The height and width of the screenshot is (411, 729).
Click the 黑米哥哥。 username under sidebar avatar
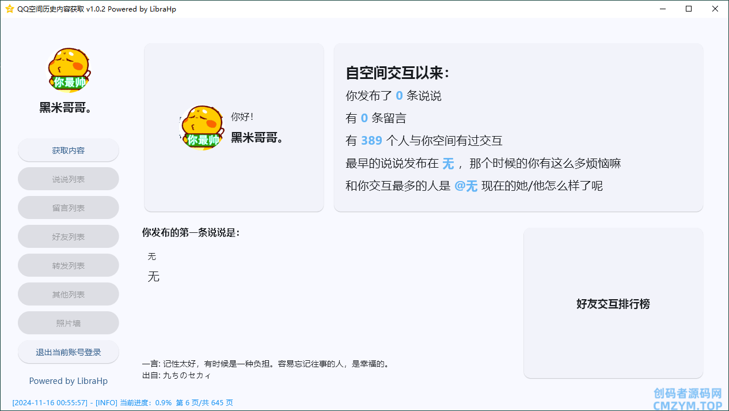pyautogui.click(x=66, y=108)
